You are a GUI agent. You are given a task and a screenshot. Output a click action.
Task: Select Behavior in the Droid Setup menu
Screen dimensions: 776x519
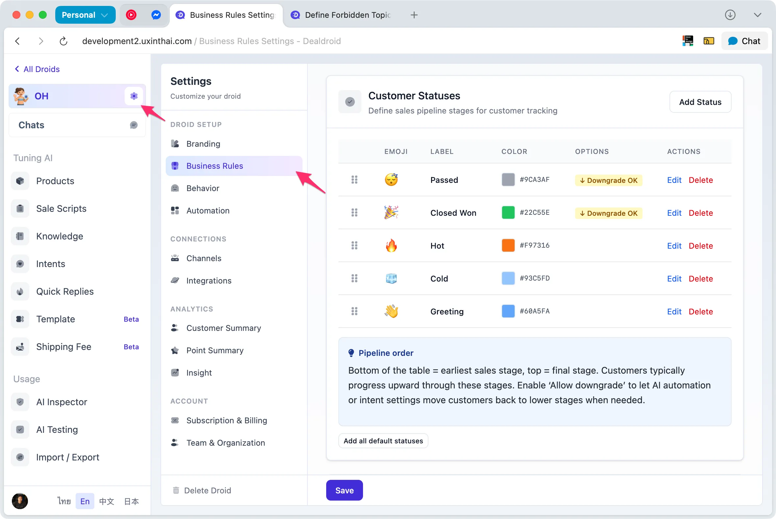[x=203, y=188]
